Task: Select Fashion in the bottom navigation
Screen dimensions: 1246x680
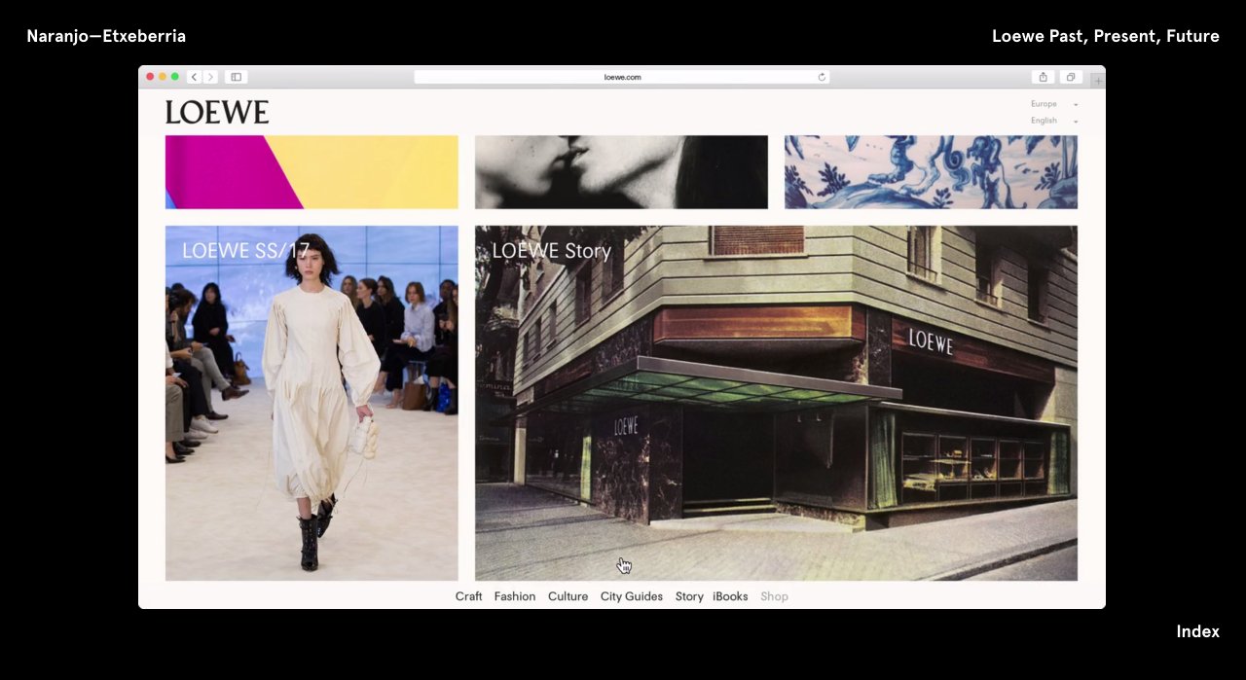Action: click(514, 596)
